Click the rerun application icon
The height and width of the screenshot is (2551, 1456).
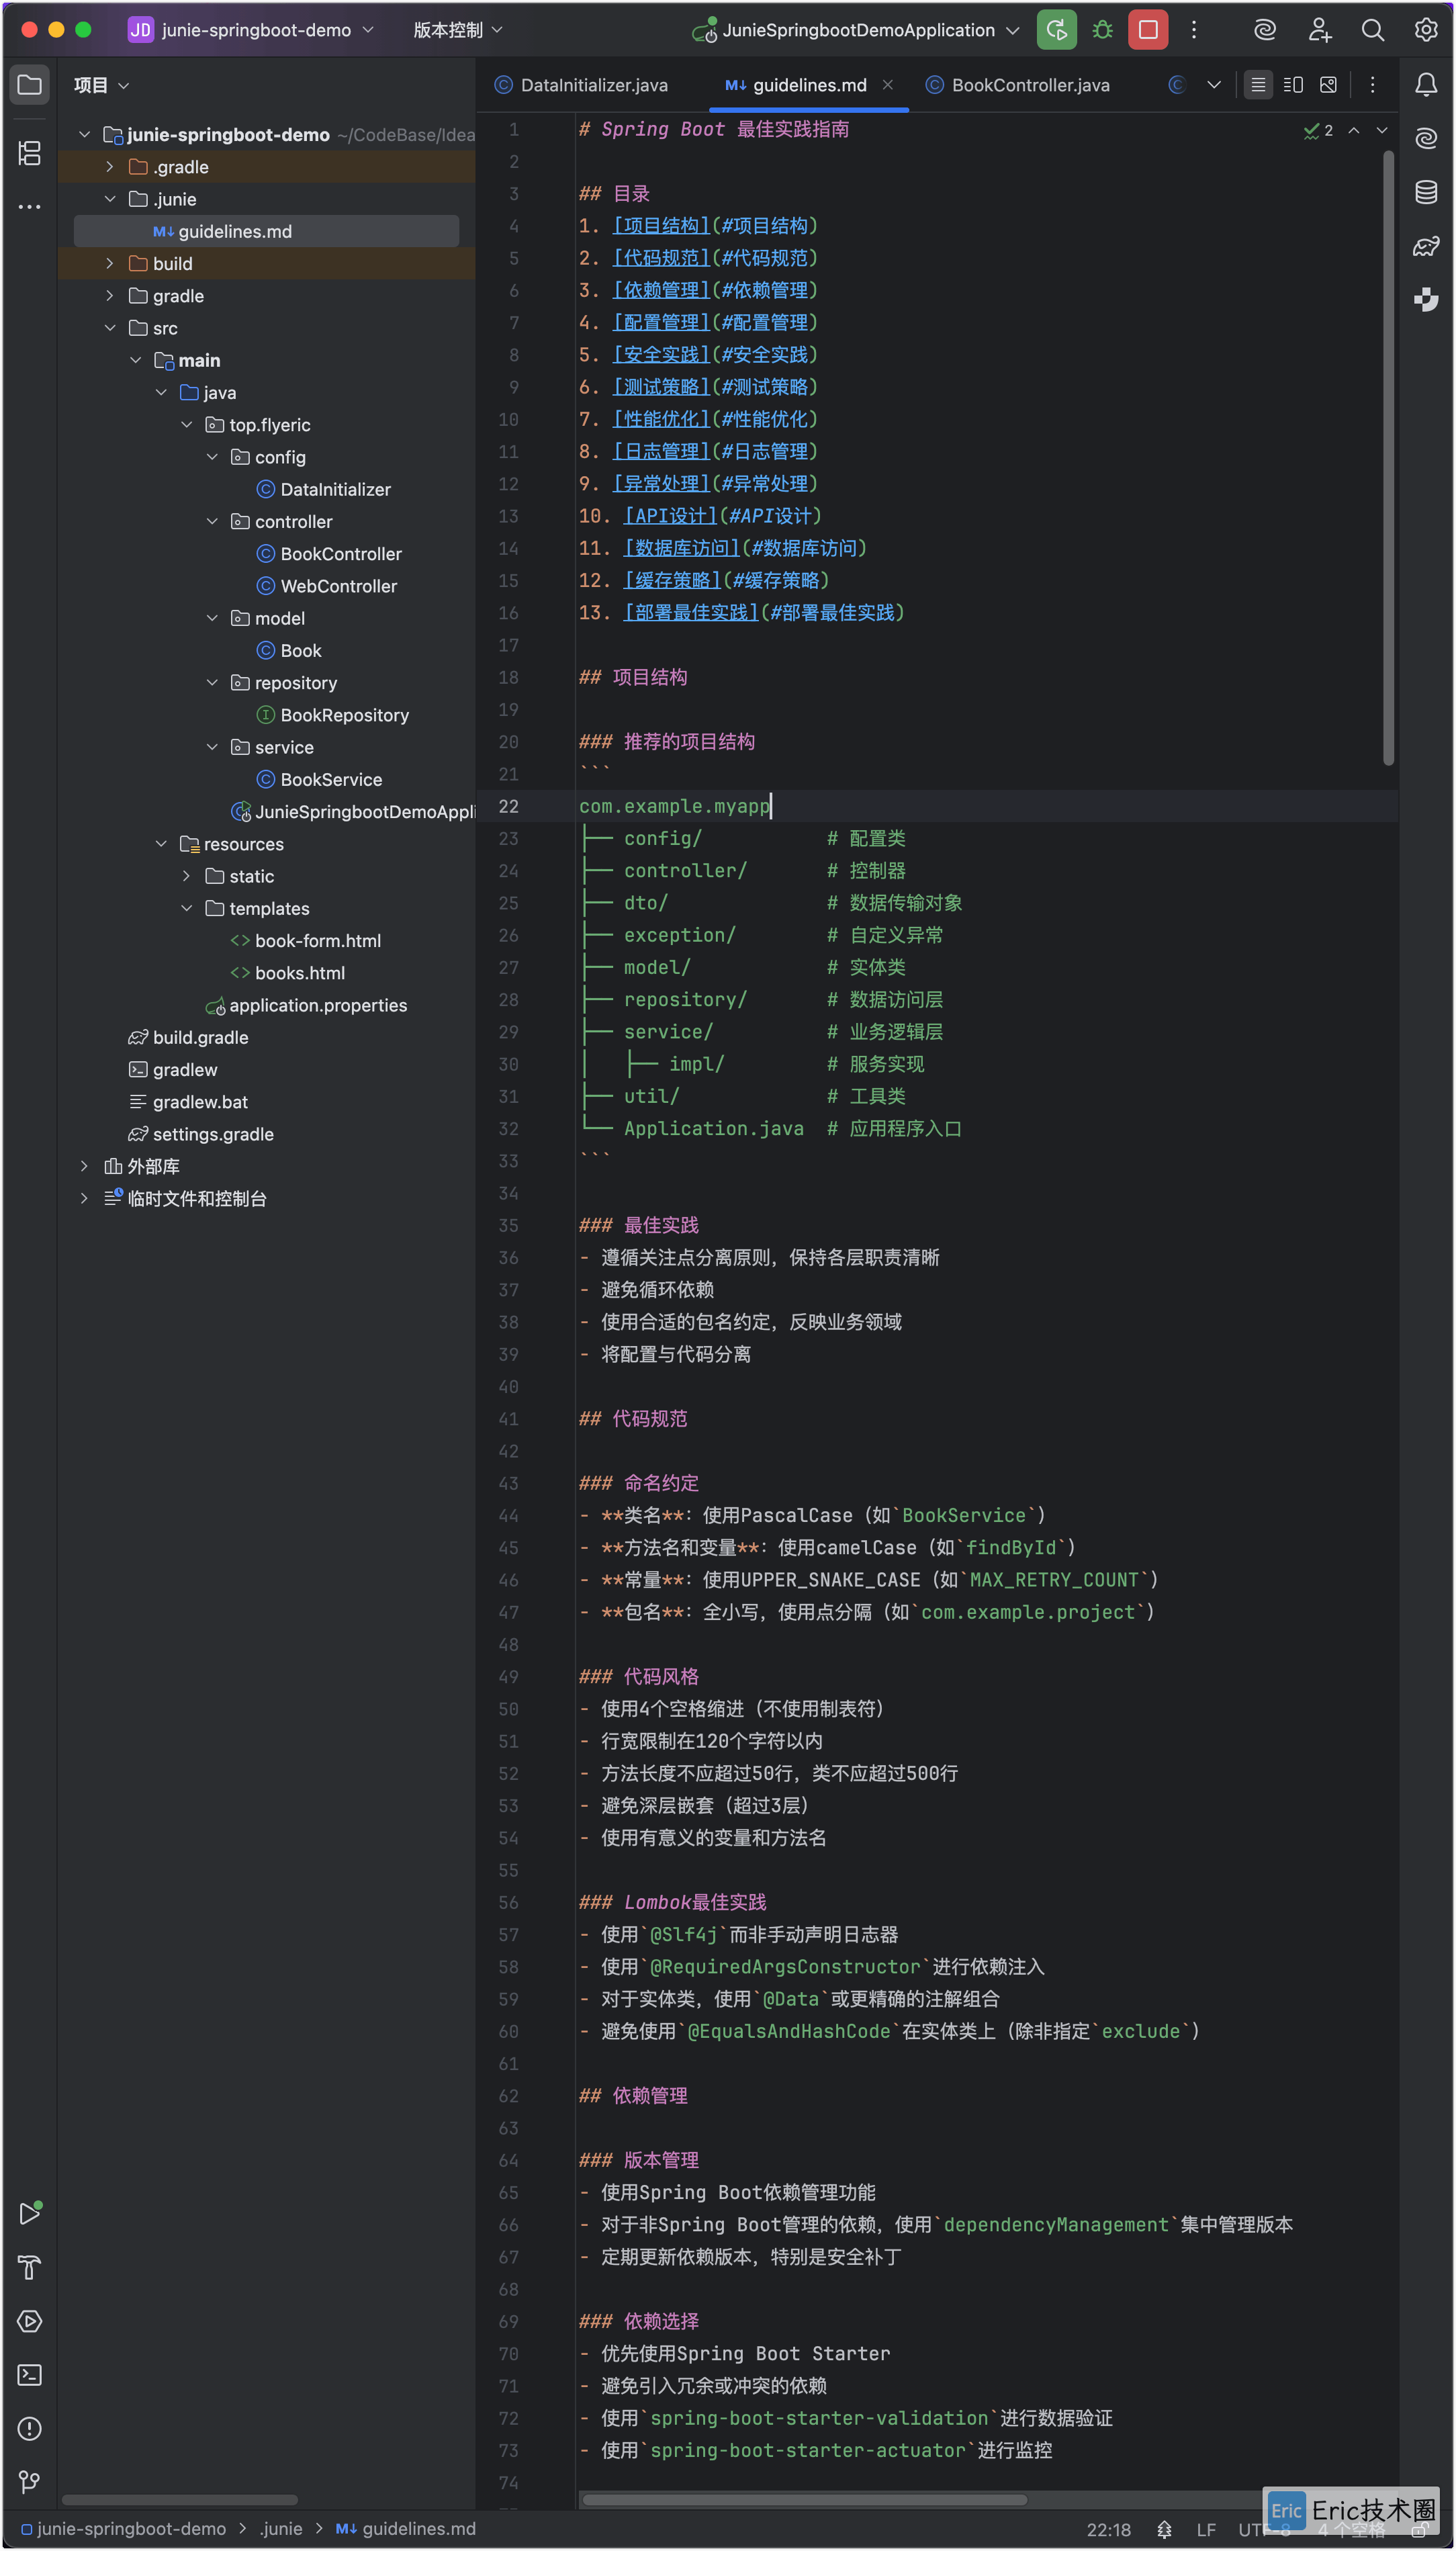1056,30
